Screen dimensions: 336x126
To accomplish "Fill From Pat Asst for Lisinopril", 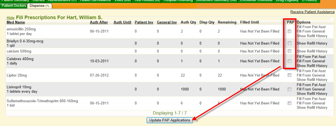I will tap(311, 85).
